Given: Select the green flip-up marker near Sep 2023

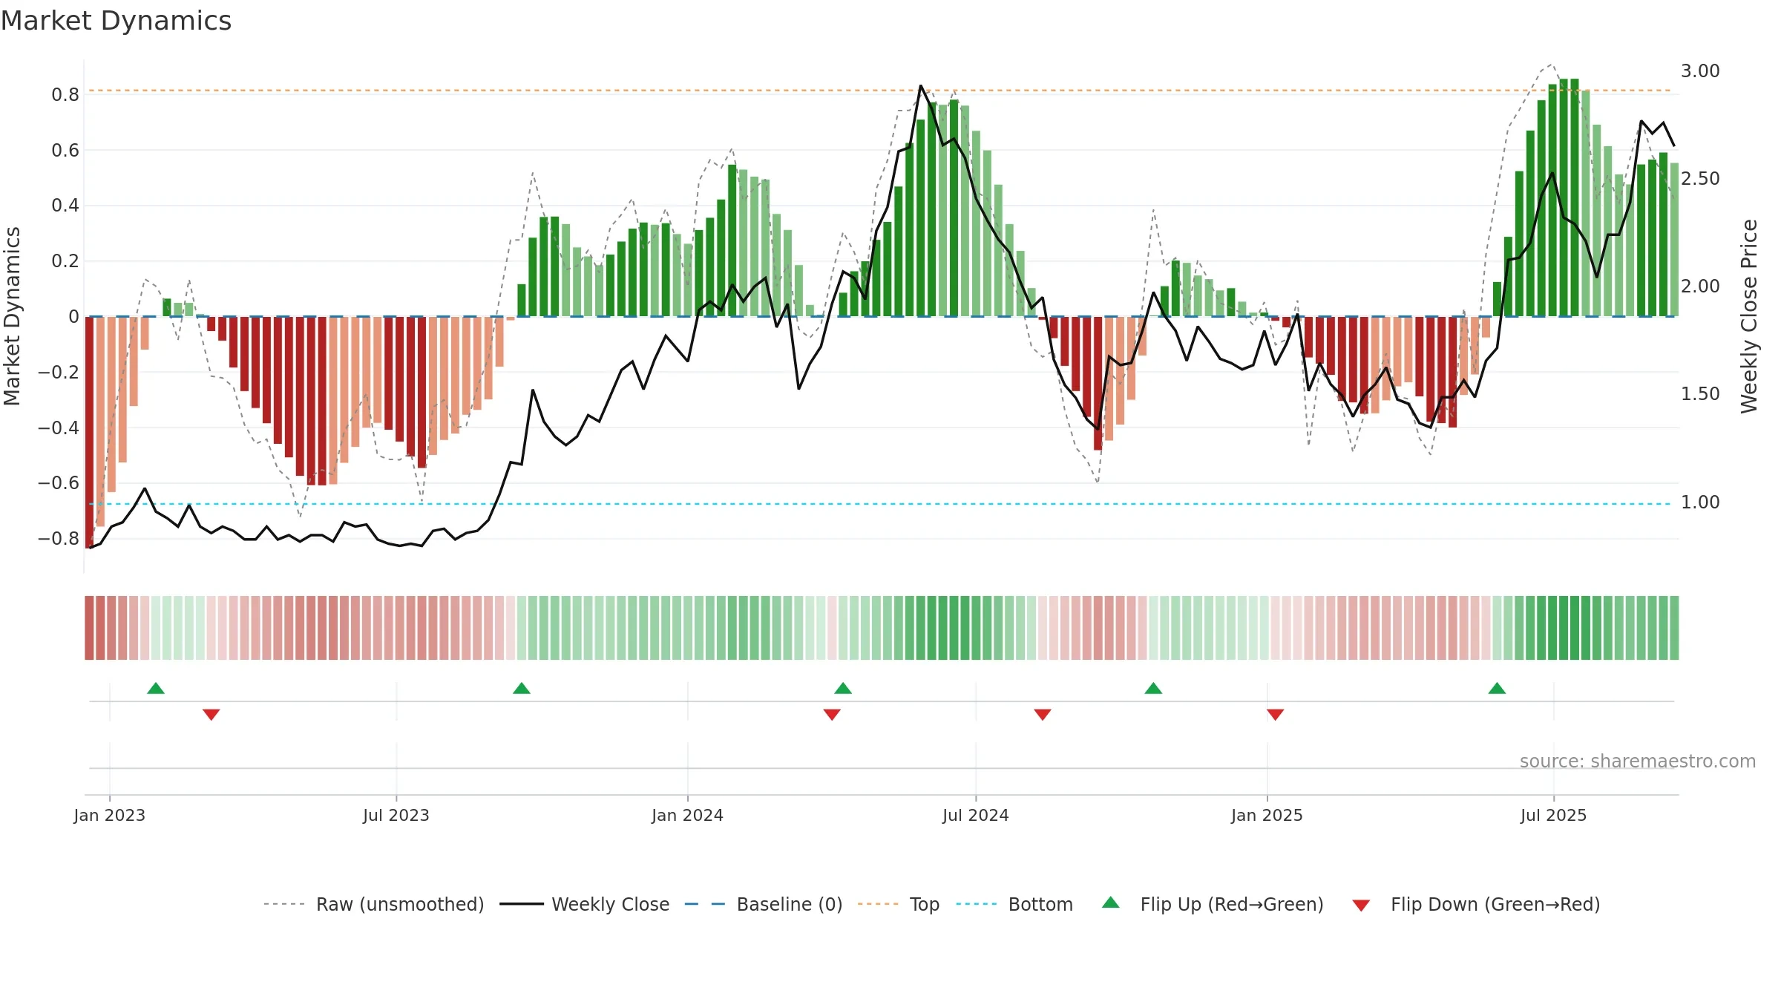Looking at the screenshot, I should pyautogui.click(x=522, y=688).
